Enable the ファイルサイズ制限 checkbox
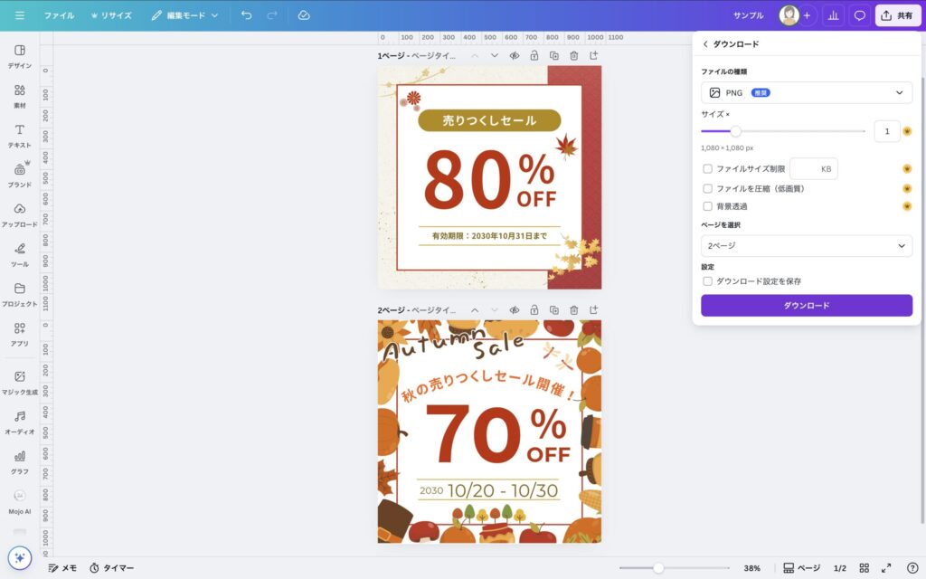 tap(707, 168)
